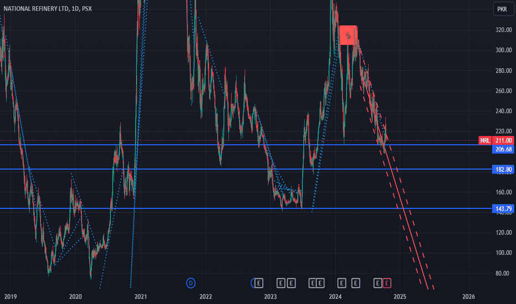The image size is (516, 304).
Task: Click the 2026 time axis label
Action: click(468, 297)
